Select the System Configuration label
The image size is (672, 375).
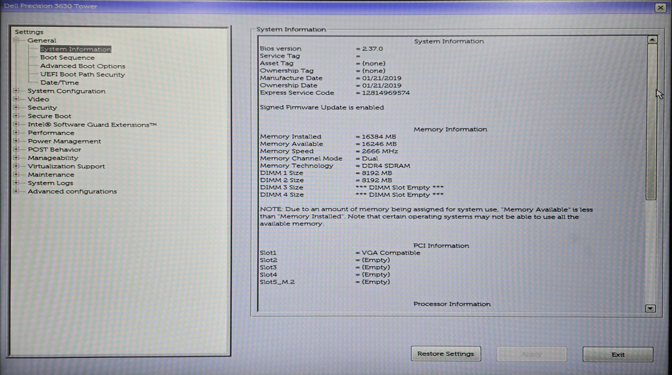pos(66,91)
